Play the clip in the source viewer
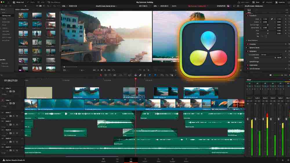The height and width of the screenshot is (163, 290). (105, 70)
